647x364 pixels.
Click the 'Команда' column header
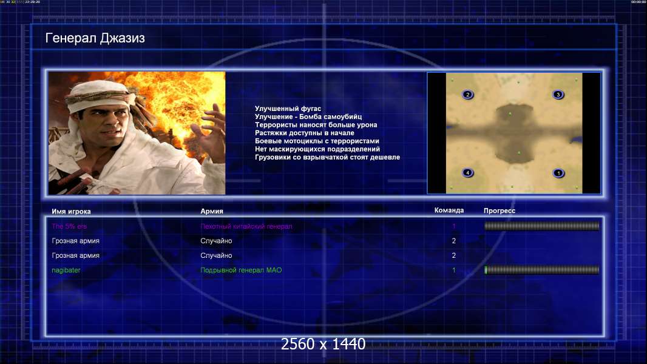click(449, 211)
